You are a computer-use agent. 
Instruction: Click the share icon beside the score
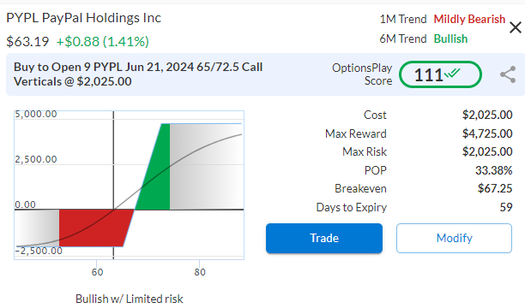pos(508,74)
